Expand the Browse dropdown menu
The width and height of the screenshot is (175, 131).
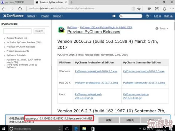[x=58, y=16]
